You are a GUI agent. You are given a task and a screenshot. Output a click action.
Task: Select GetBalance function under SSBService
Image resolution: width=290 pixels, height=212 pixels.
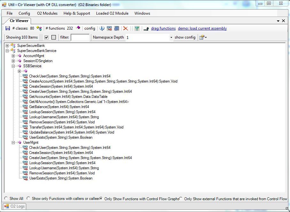coord(59,107)
